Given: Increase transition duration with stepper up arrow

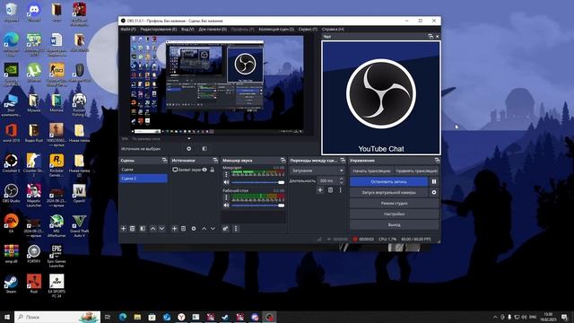Looking at the screenshot, I should (x=341, y=179).
